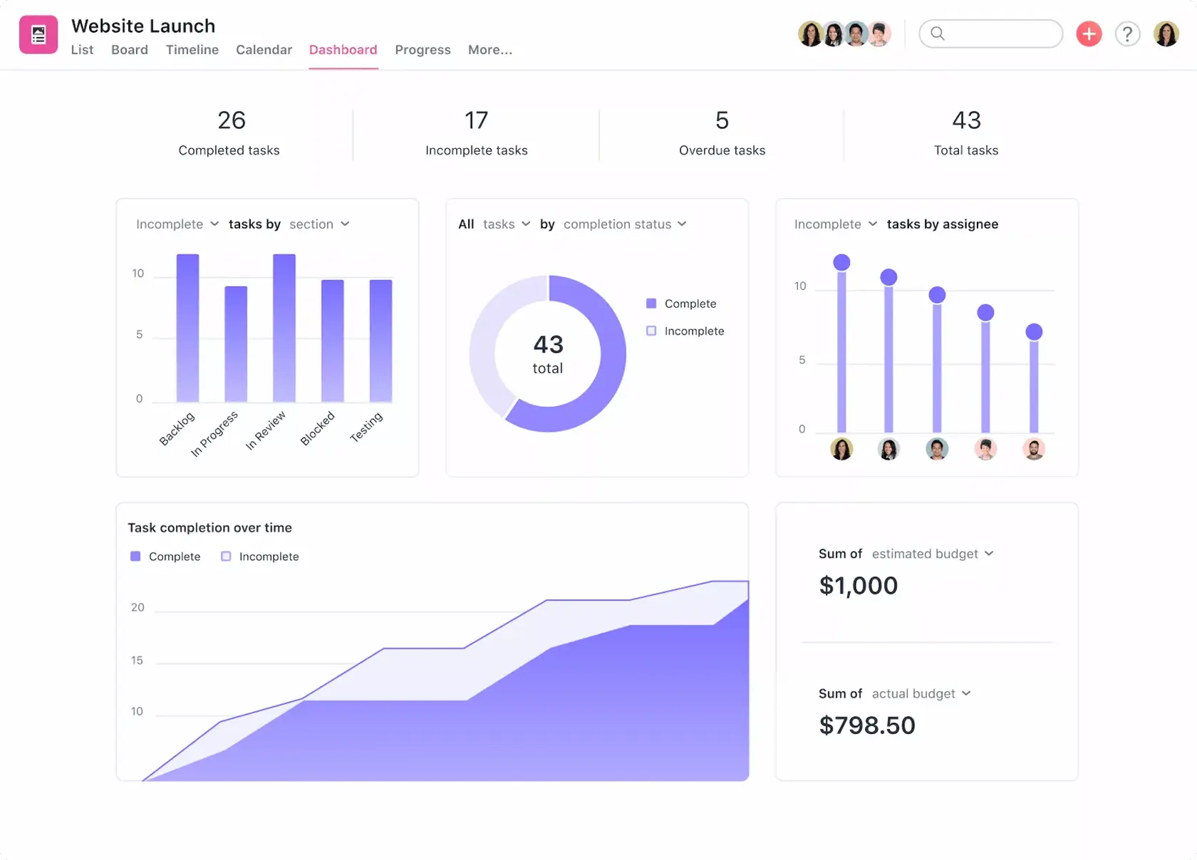Image resolution: width=1197 pixels, height=860 pixels.
Task: Open the orange create button
Action: pos(1089,33)
